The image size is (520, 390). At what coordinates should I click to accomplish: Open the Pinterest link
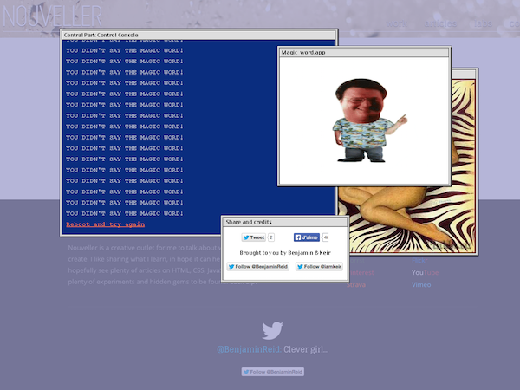click(x=361, y=273)
